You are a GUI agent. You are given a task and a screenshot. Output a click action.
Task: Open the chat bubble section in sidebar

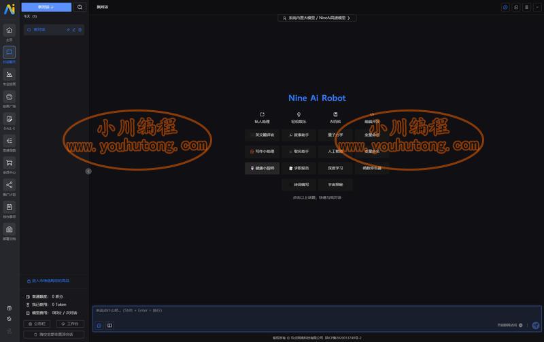click(x=10, y=52)
